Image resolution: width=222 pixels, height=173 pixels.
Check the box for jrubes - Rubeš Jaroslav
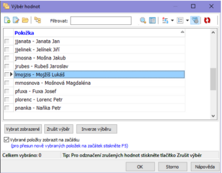[x=7, y=66]
